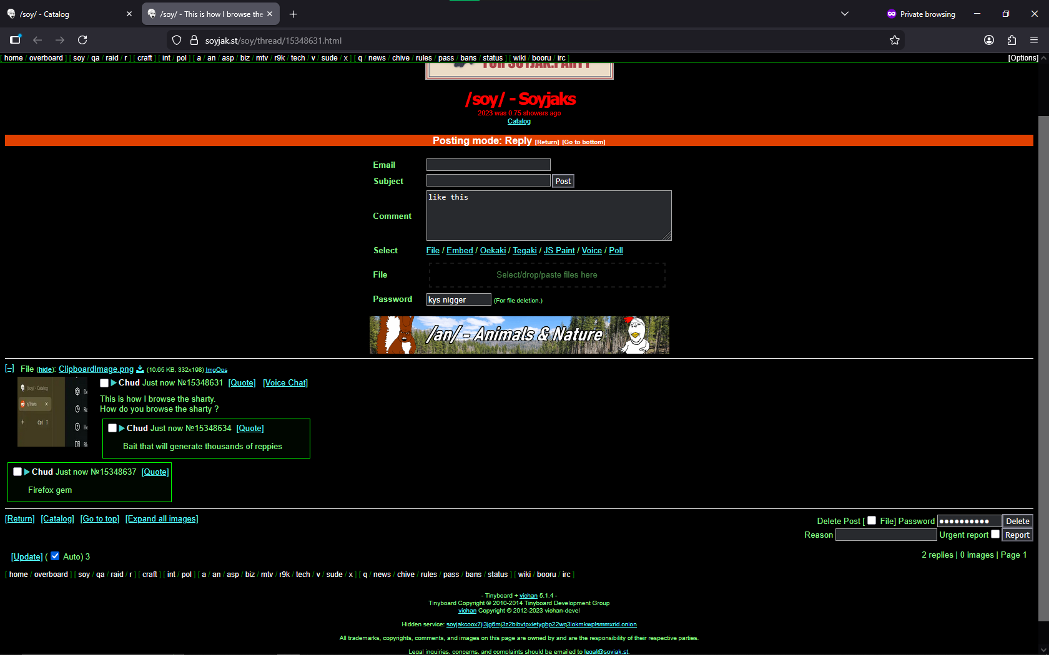Reload the page with the refresh icon
Viewport: 1049px width, 655px height.
coord(82,40)
